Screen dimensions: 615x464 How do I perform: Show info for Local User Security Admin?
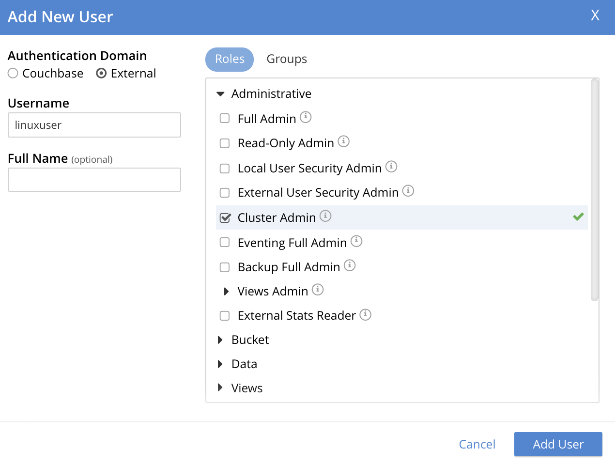391,167
